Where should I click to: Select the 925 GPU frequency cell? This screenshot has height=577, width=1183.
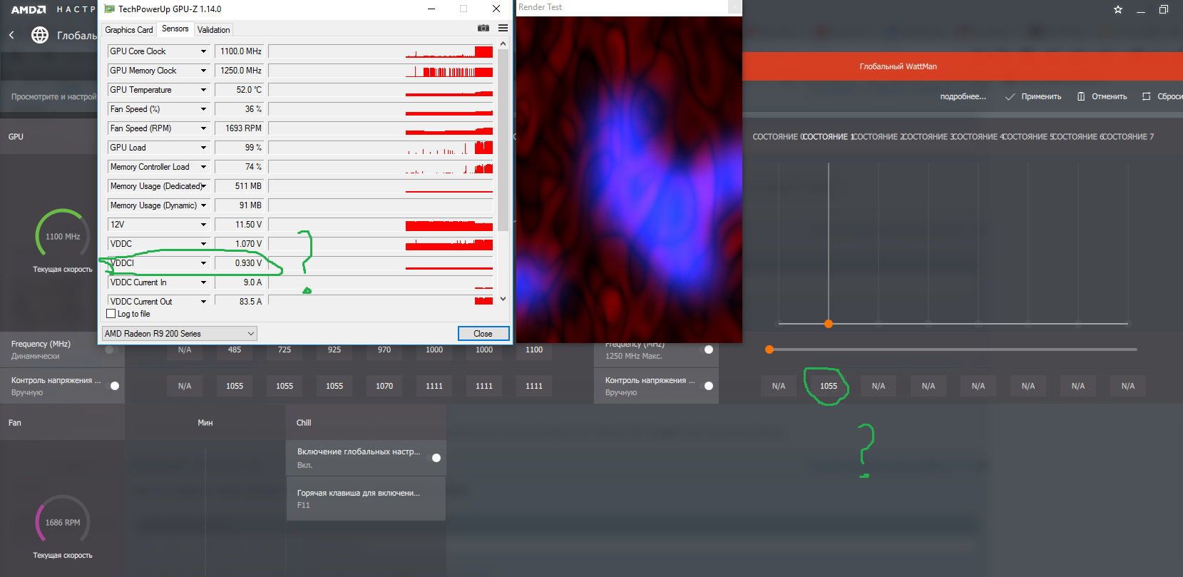tap(334, 349)
